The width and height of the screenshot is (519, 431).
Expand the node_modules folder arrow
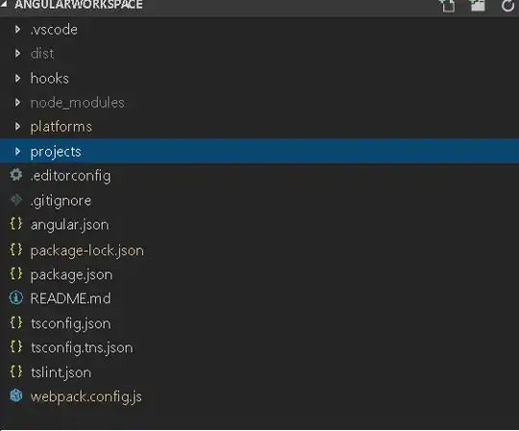17,102
